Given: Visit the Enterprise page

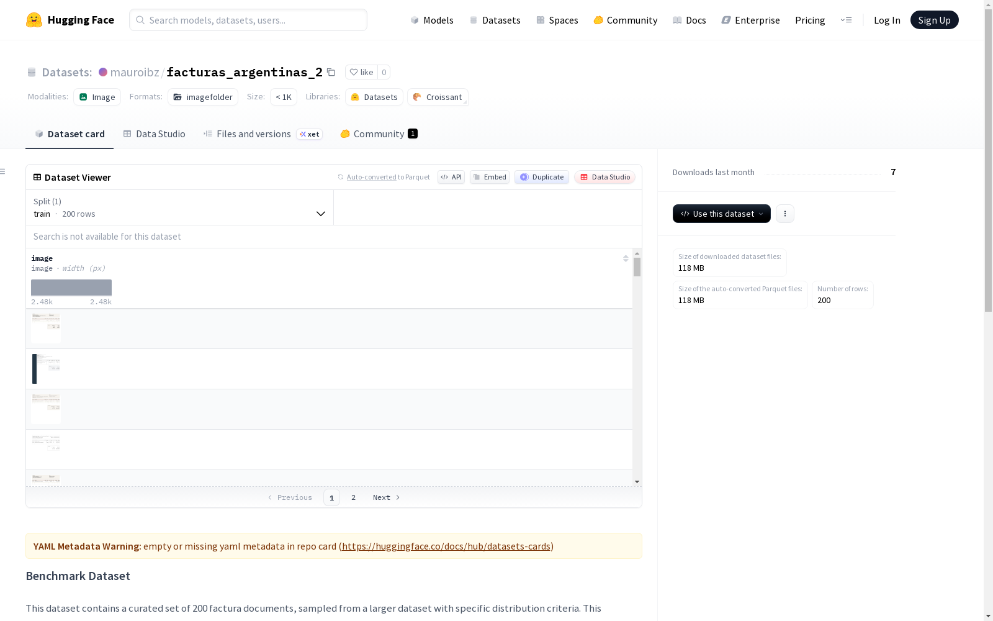Looking at the screenshot, I should click(x=750, y=20).
